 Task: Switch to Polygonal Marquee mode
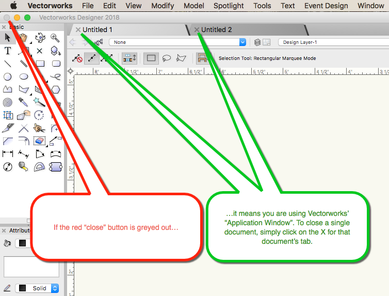point(182,58)
